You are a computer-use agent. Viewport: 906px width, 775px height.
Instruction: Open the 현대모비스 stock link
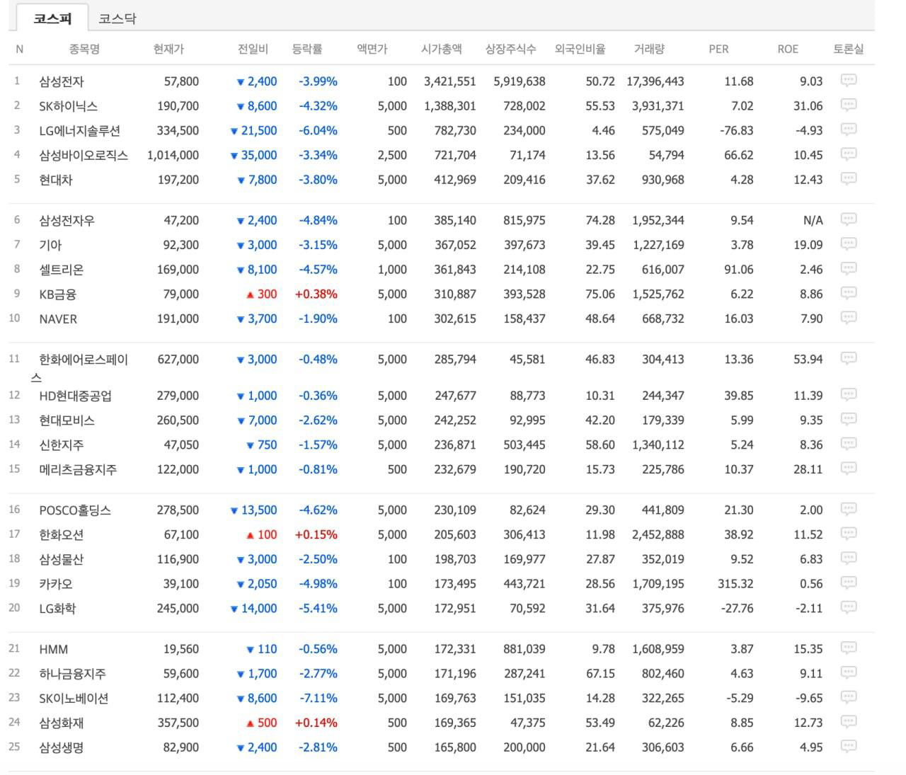[67, 420]
